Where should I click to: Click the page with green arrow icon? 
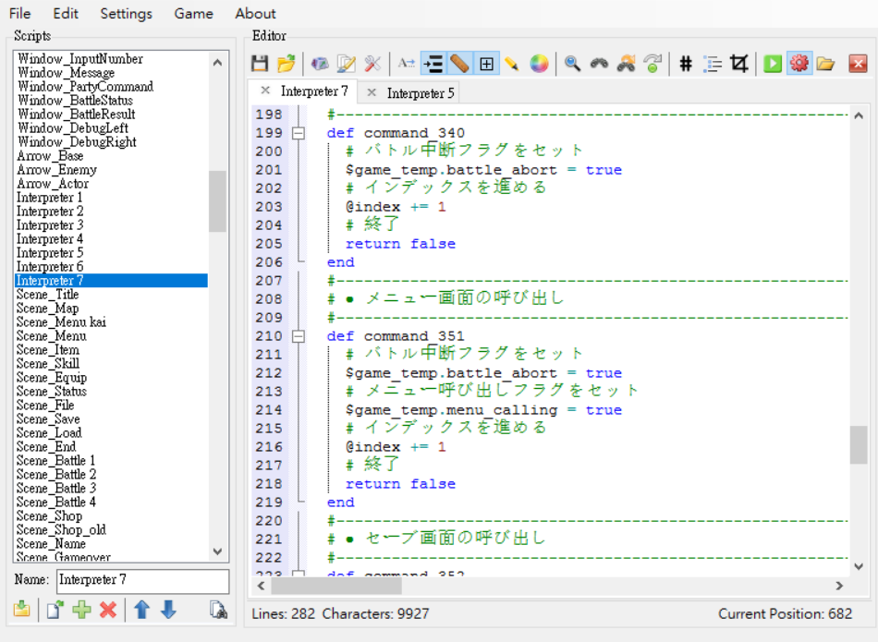click(x=55, y=610)
